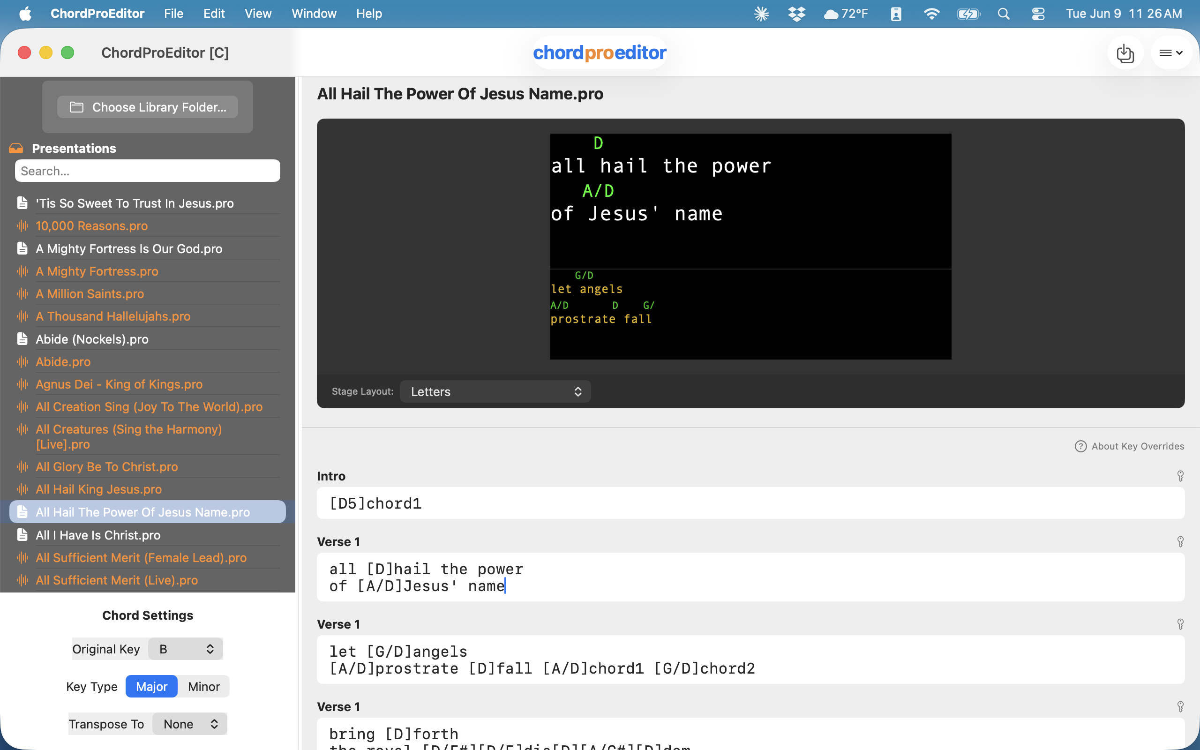Click the stage preview slide thumbnail

tap(751, 247)
